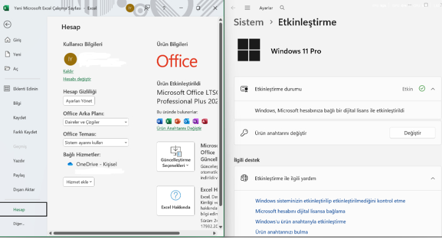Viewport: 442px width, 238px height.
Task: Click the Hesabı değiştir link
Action: [x=77, y=79]
